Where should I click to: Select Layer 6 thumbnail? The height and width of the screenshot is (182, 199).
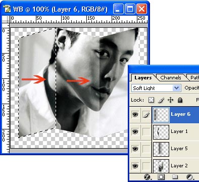click(161, 115)
